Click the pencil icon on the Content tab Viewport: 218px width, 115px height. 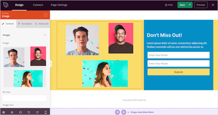(3, 24)
